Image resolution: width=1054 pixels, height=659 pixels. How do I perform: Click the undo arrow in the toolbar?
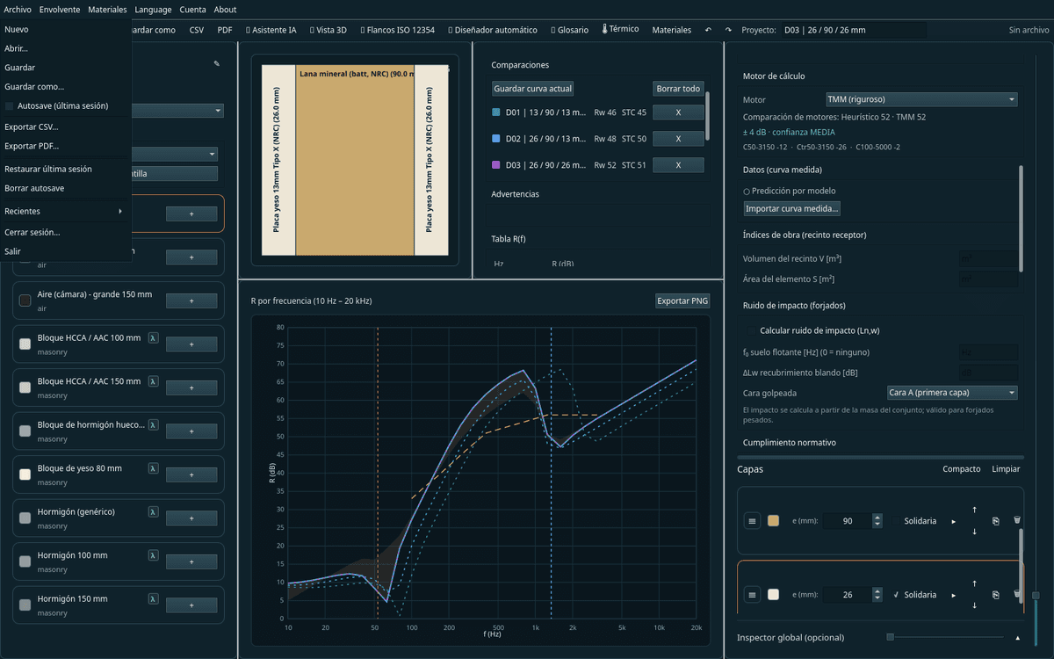coord(709,30)
